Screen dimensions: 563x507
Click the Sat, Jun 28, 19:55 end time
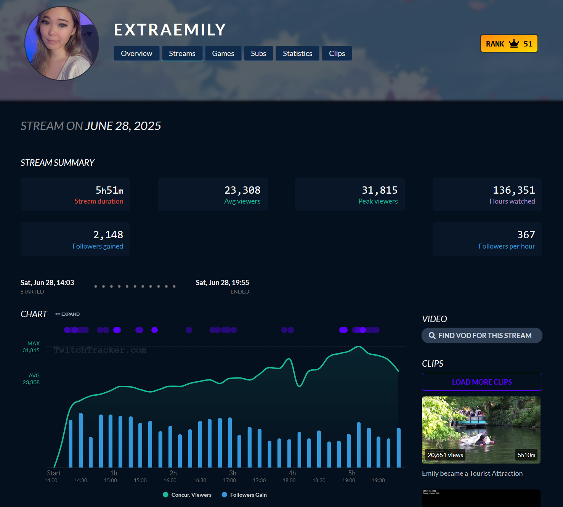pos(222,282)
